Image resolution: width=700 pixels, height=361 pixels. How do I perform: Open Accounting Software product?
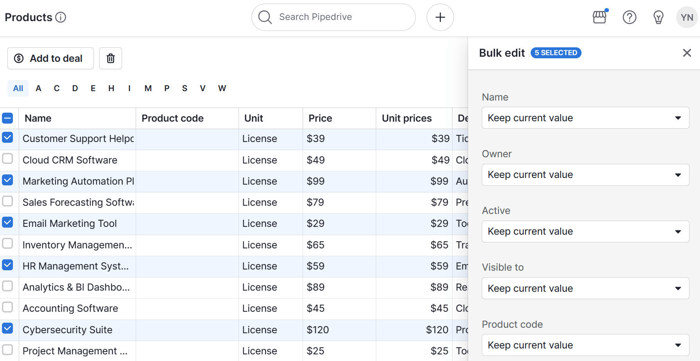pos(70,308)
